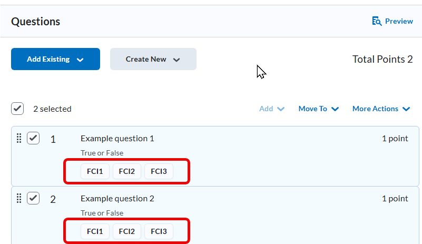Open the greyed-out Add menu
Image resolution: width=422 pixels, height=244 pixels.
tap(271, 109)
